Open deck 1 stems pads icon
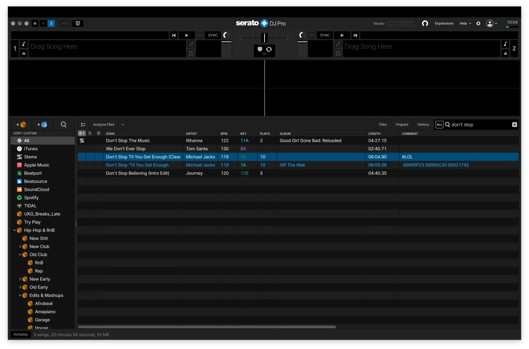This screenshot has width=529, height=349. 191,53
